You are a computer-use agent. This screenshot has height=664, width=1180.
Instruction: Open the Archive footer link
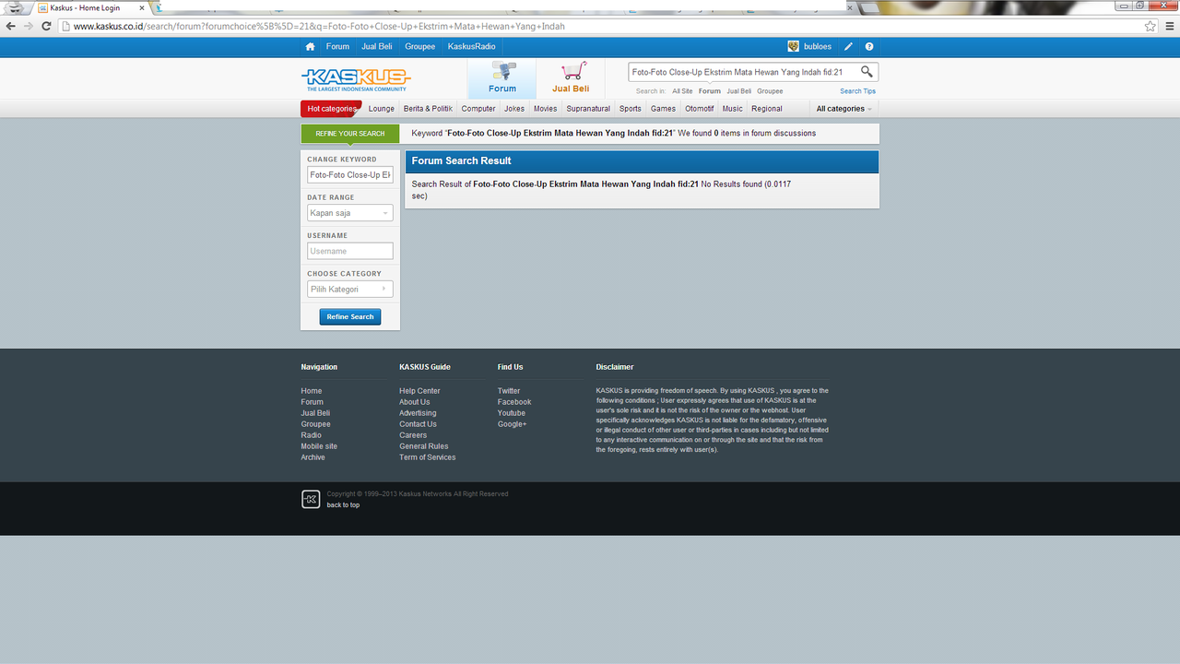point(313,457)
